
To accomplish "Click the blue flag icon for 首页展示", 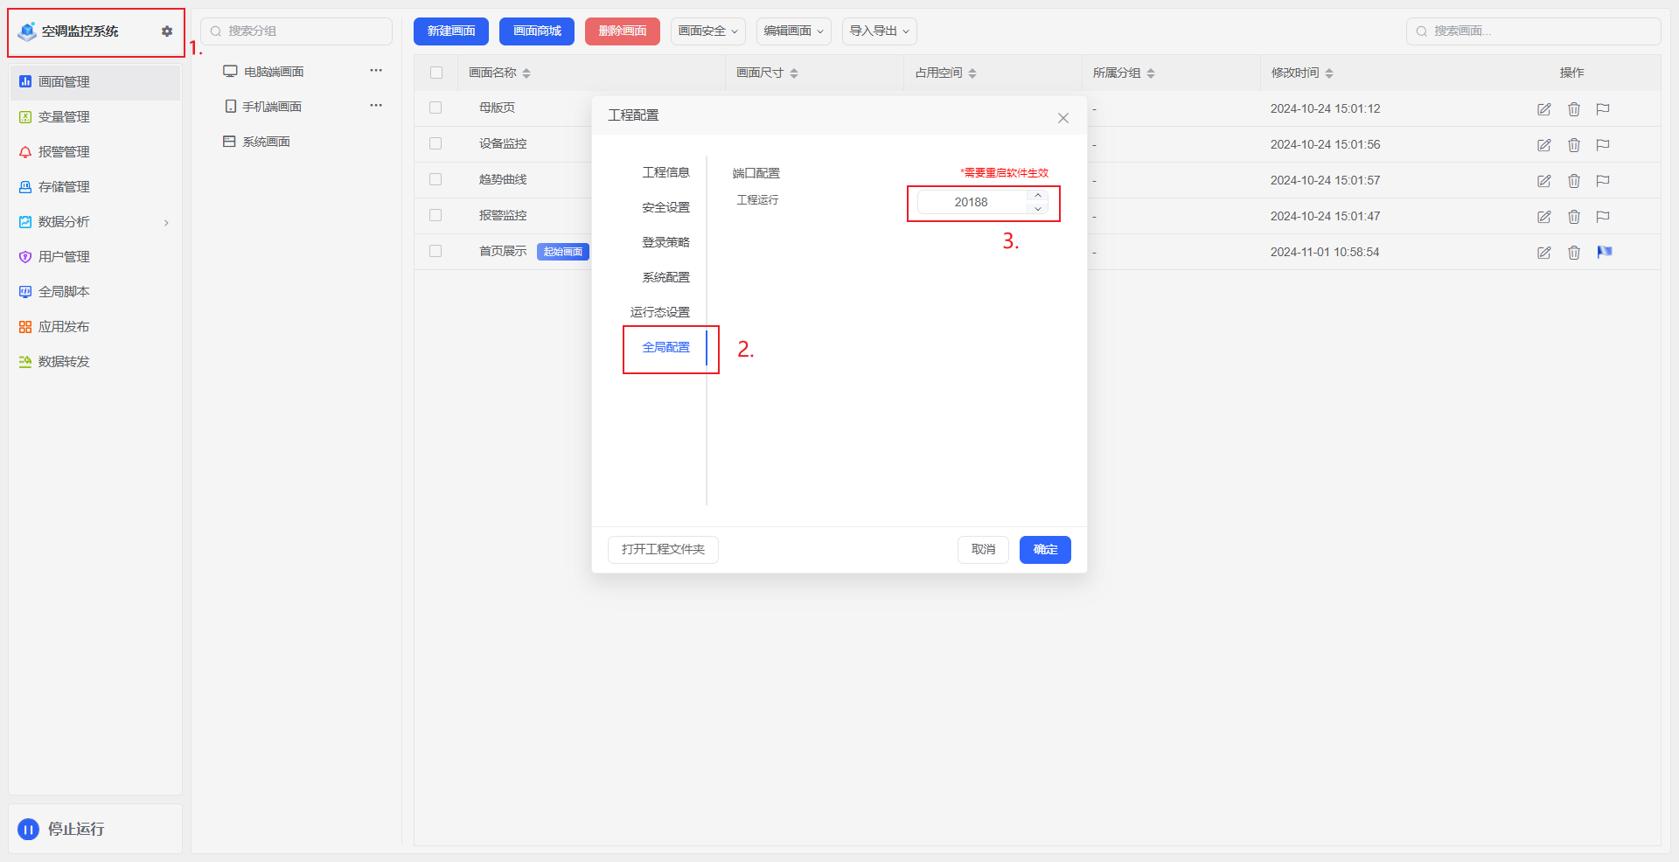I will [1604, 253].
